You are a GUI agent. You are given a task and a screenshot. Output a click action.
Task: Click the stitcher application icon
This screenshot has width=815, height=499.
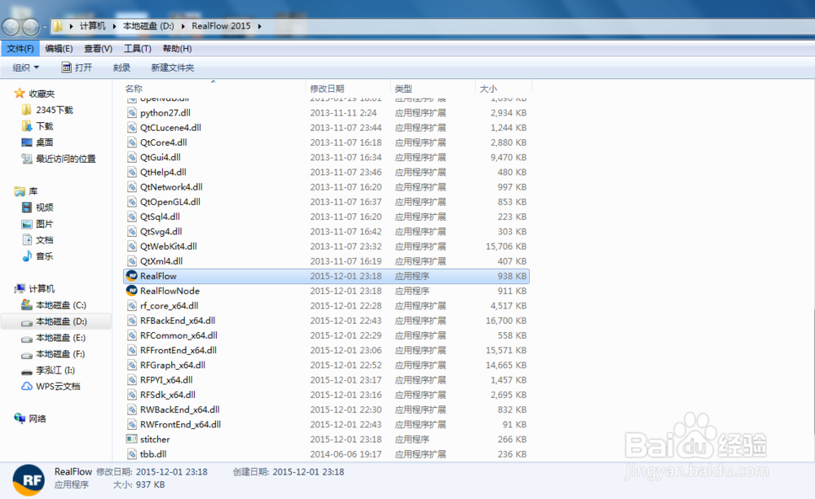click(x=132, y=440)
